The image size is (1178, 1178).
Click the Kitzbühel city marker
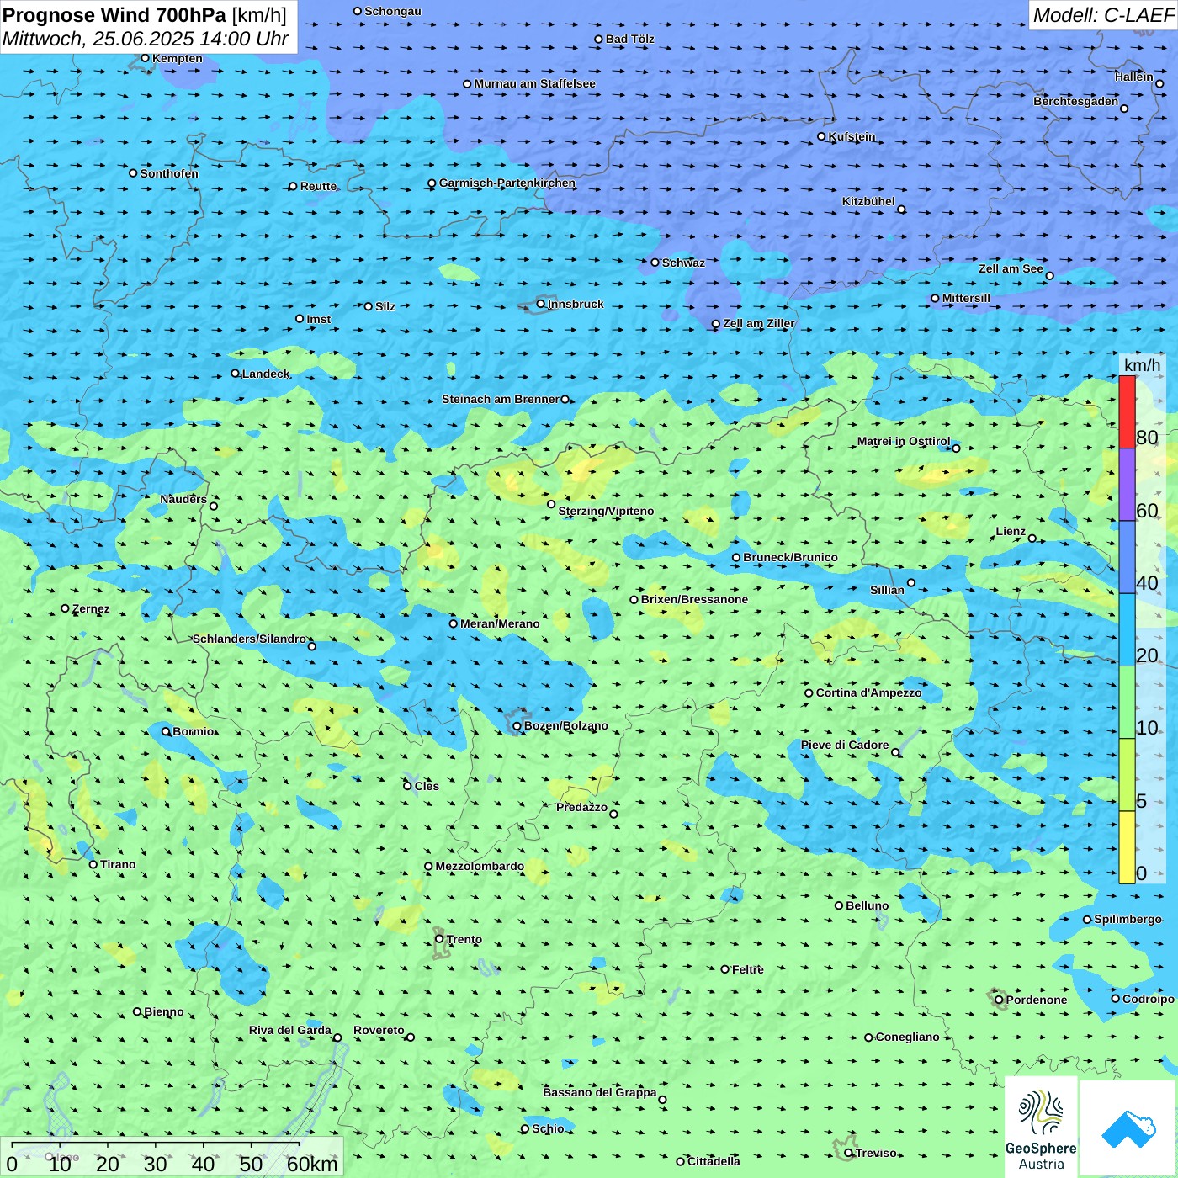[x=901, y=210]
